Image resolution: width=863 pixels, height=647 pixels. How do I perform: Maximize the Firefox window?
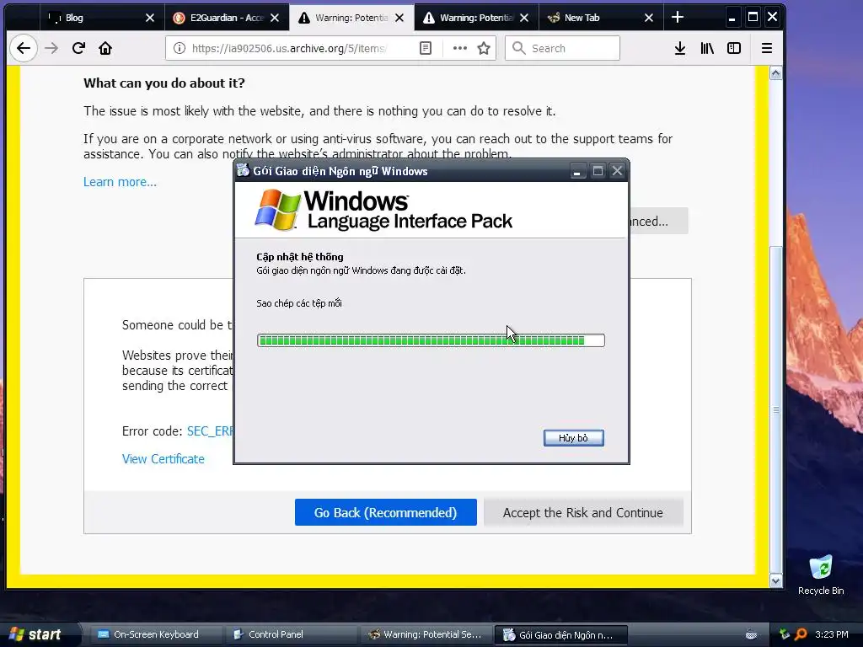[x=753, y=17]
